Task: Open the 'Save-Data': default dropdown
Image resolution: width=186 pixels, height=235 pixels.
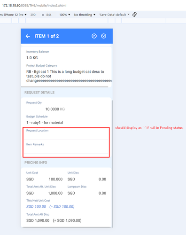Action: coord(114,15)
